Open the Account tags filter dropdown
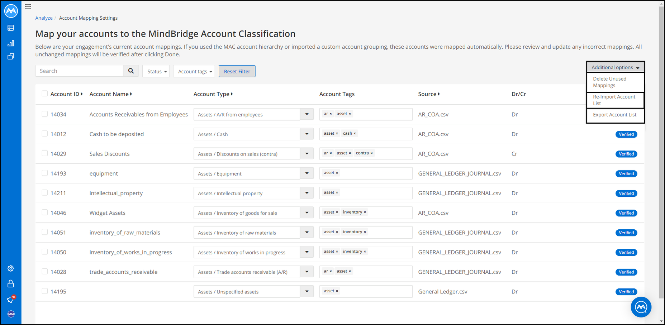 194,71
